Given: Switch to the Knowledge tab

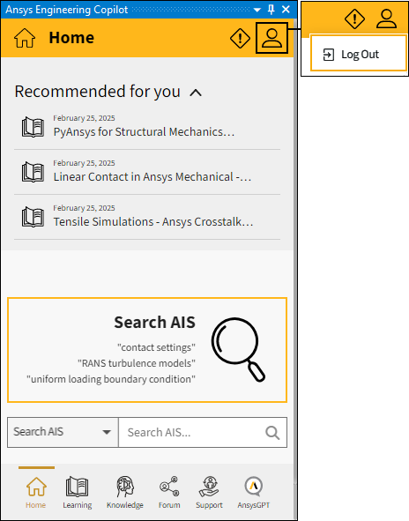Looking at the screenshot, I should (x=125, y=493).
